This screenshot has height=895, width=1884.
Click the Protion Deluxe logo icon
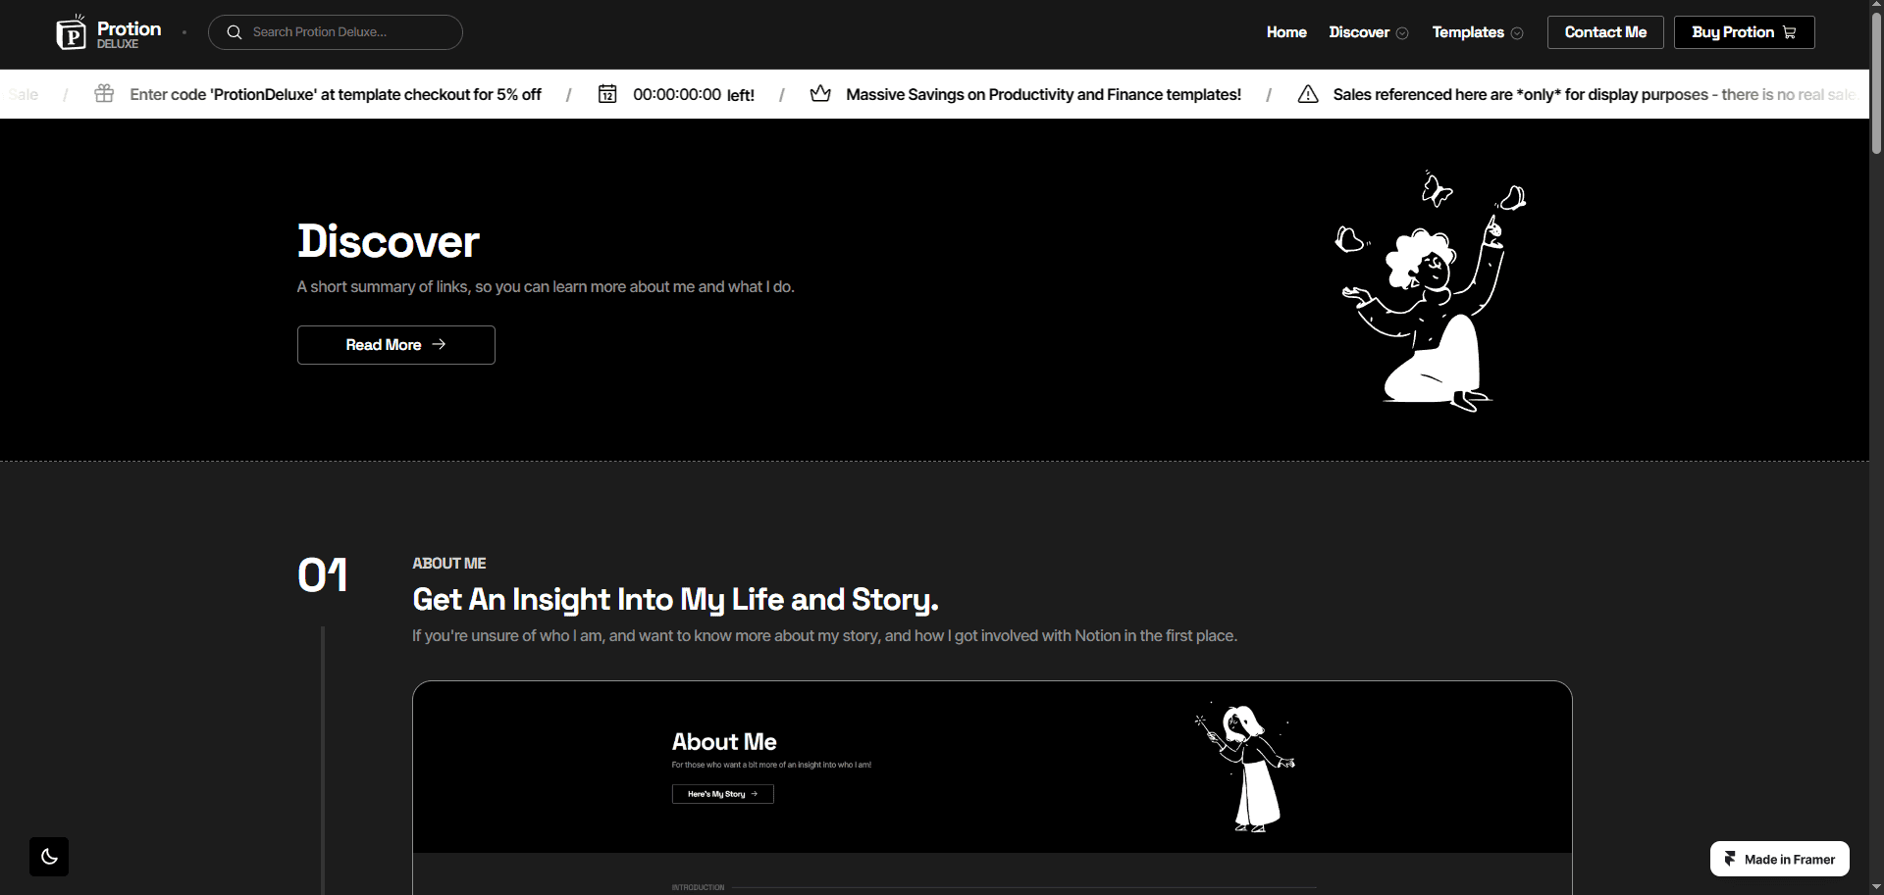pos(71,32)
